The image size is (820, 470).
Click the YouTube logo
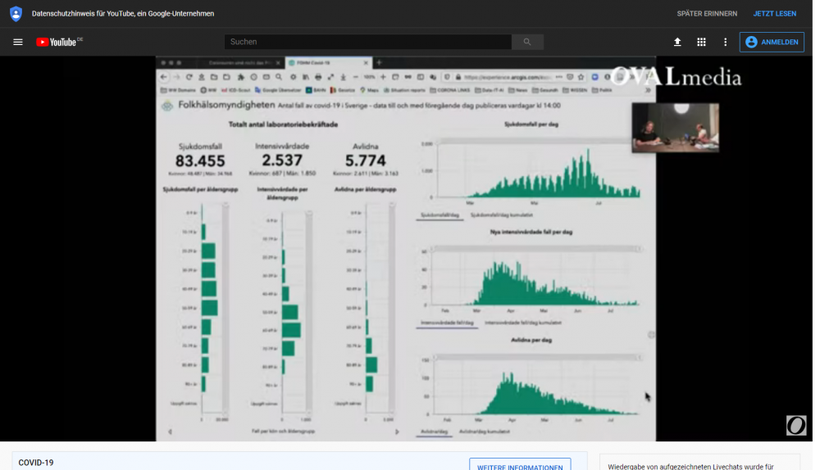coord(57,42)
